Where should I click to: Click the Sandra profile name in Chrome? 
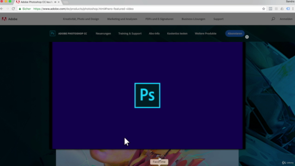(290, 1)
